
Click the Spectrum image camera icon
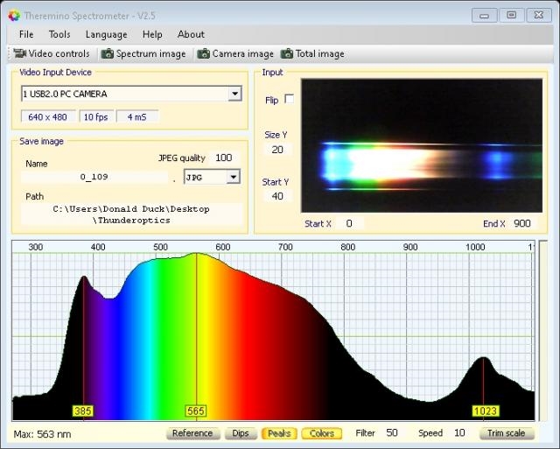(107, 54)
